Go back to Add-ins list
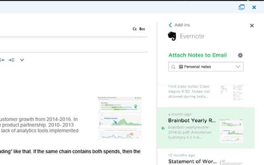Screen dimensions: 264x165 [179, 25]
